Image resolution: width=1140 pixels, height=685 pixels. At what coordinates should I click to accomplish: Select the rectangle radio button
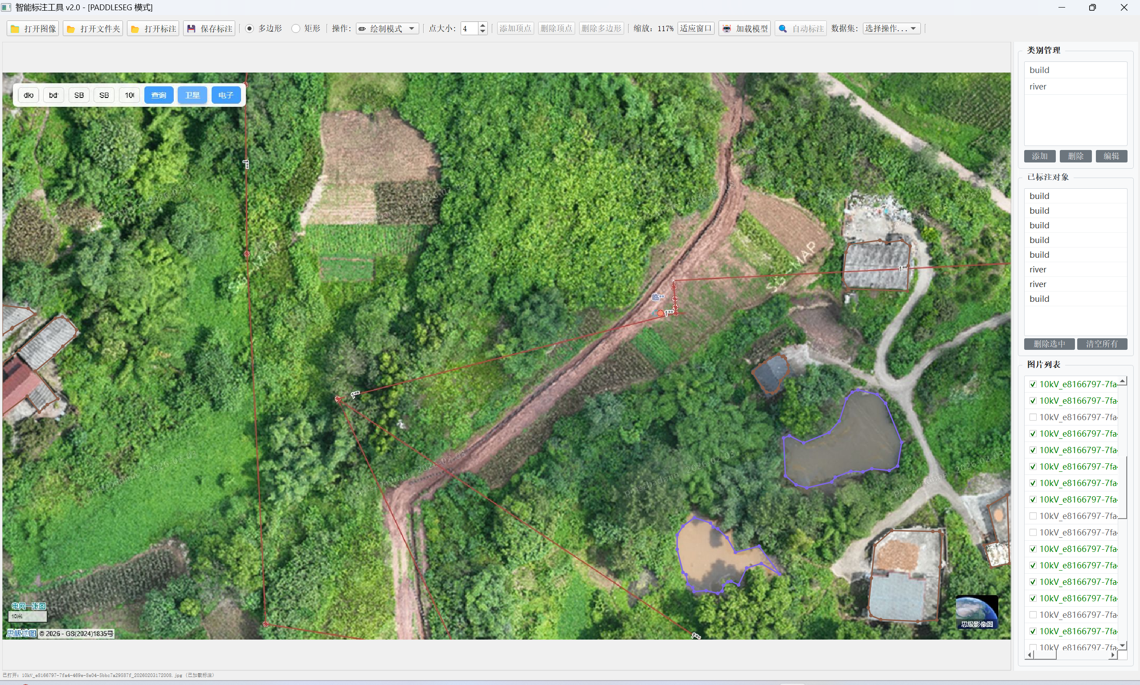296,28
